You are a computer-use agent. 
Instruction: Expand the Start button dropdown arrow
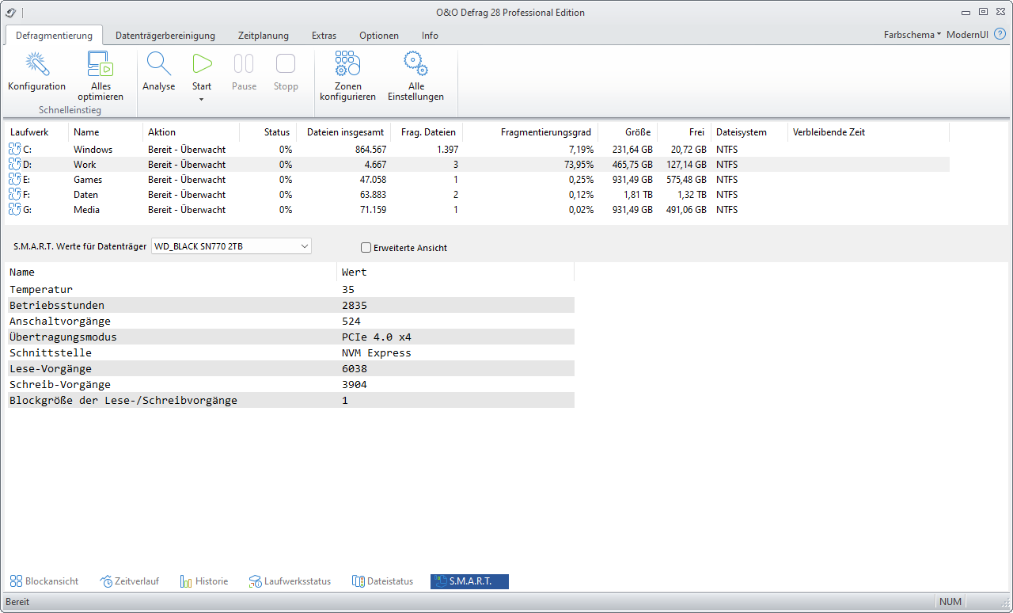pyautogui.click(x=202, y=99)
